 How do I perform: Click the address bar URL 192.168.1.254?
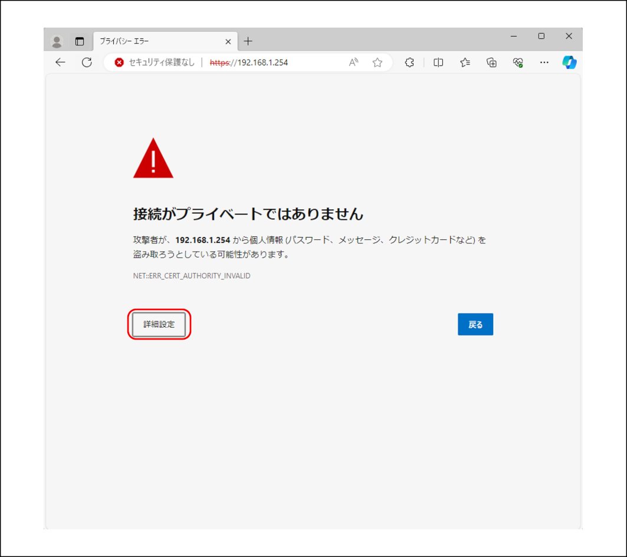coord(249,62)
